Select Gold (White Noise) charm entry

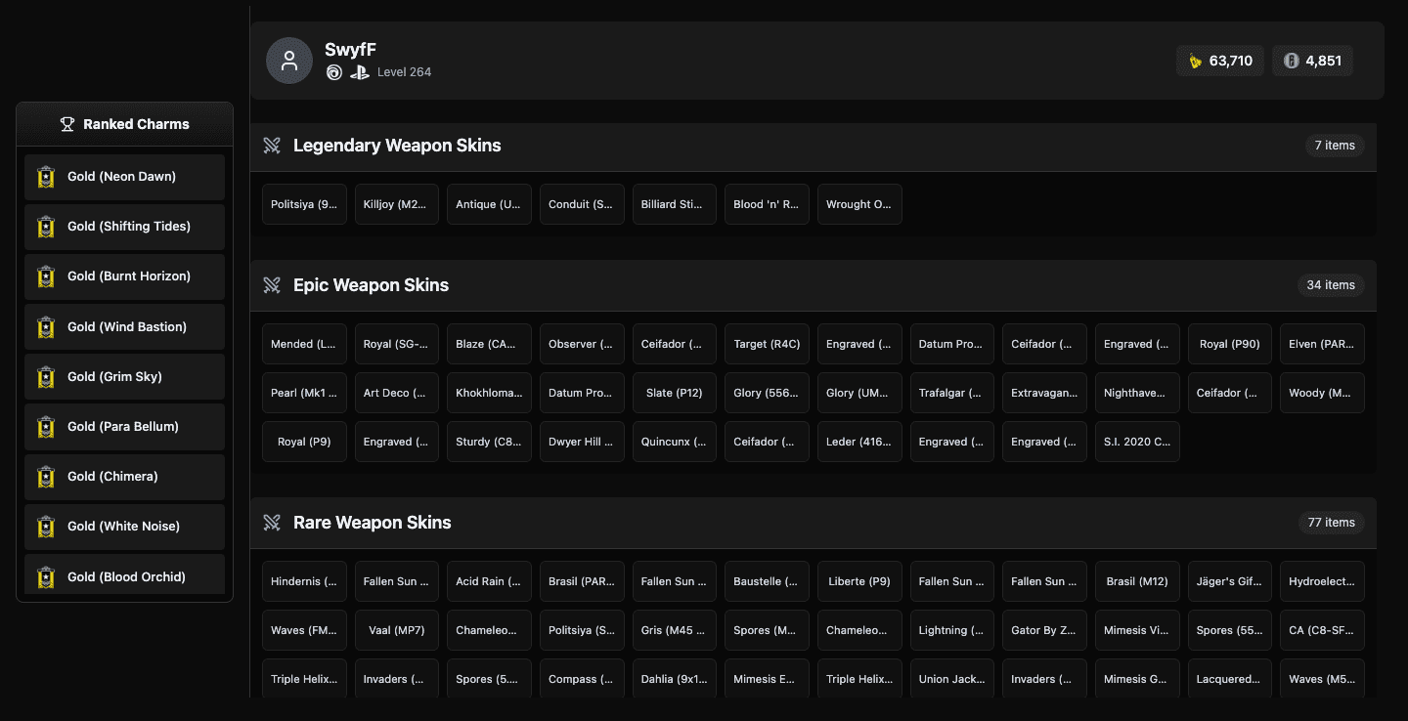coord(123,527)
